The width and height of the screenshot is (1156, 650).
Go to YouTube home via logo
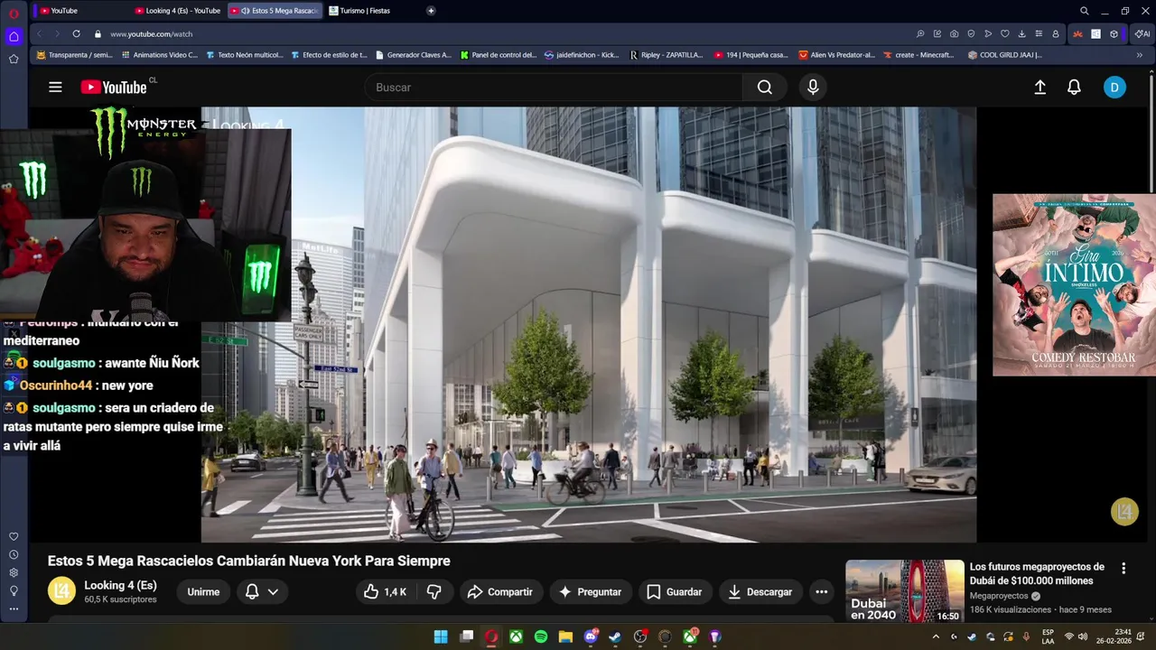(x=114, y=88)
